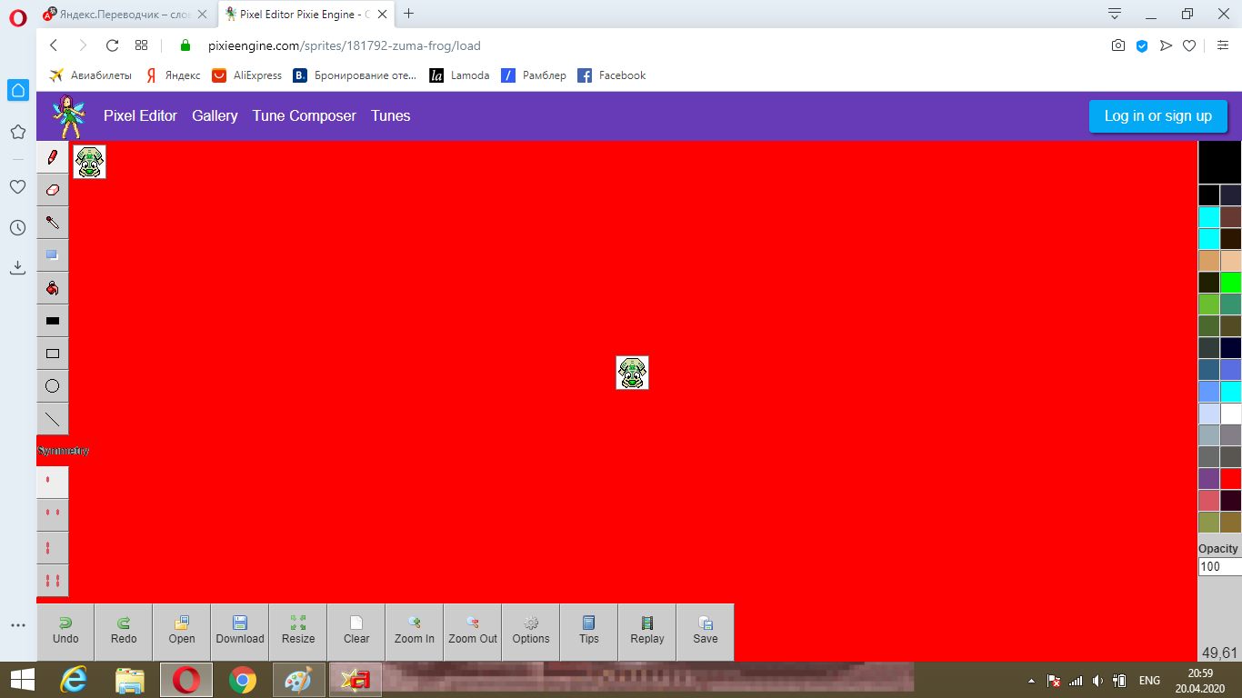Enable single-point no-symmetry mode

coord(53,482)
